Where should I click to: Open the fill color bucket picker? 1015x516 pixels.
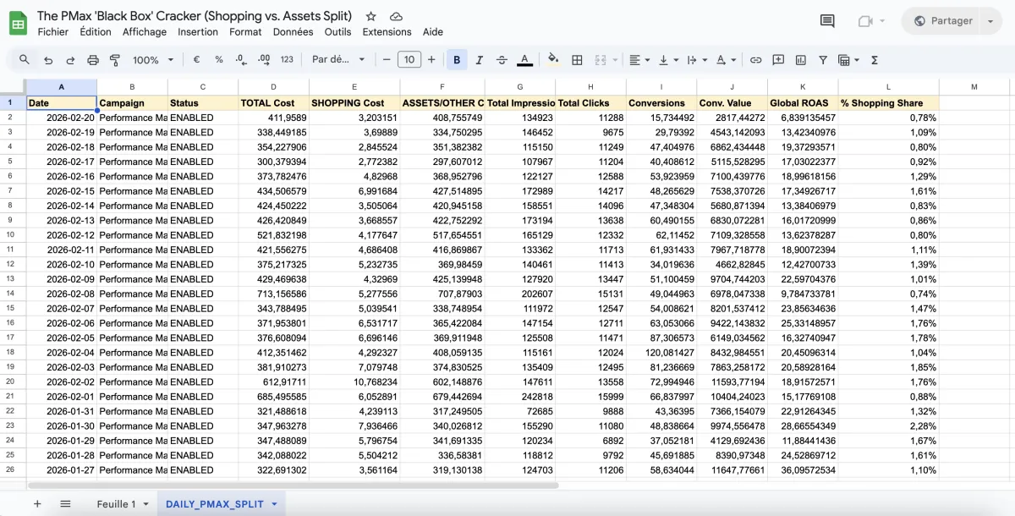click(553, 60)
